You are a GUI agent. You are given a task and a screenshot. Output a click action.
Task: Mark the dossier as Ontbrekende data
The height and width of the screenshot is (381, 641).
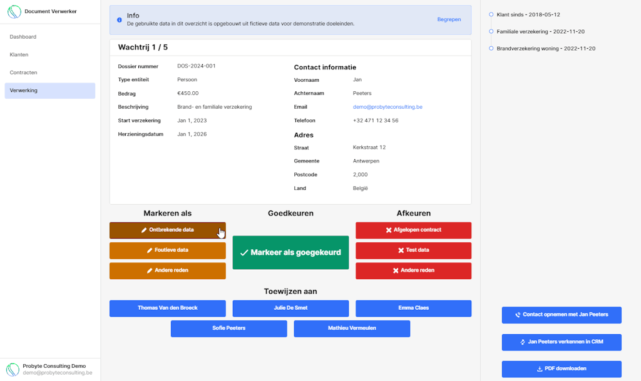tap(167, 230)
